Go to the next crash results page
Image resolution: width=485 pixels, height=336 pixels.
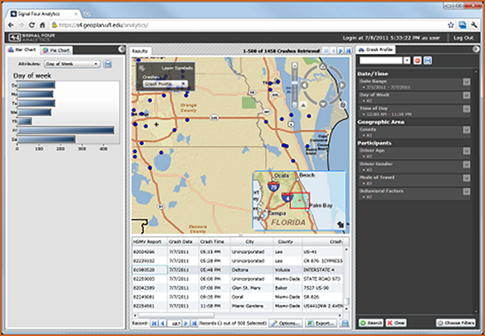click(x=341, y=51)
